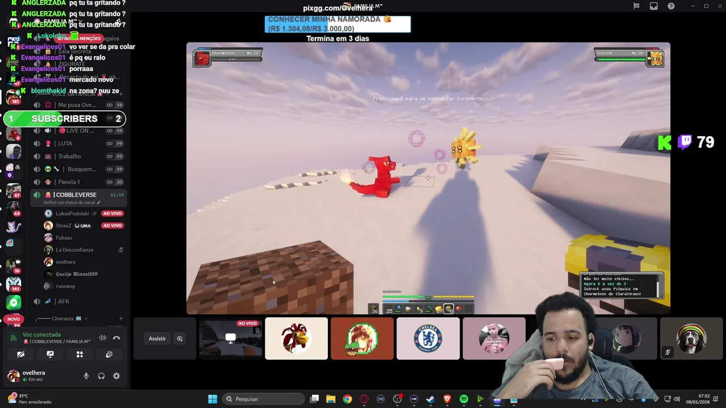Join the LUTA voice channel
726x408 pixels.
point(78,143)
